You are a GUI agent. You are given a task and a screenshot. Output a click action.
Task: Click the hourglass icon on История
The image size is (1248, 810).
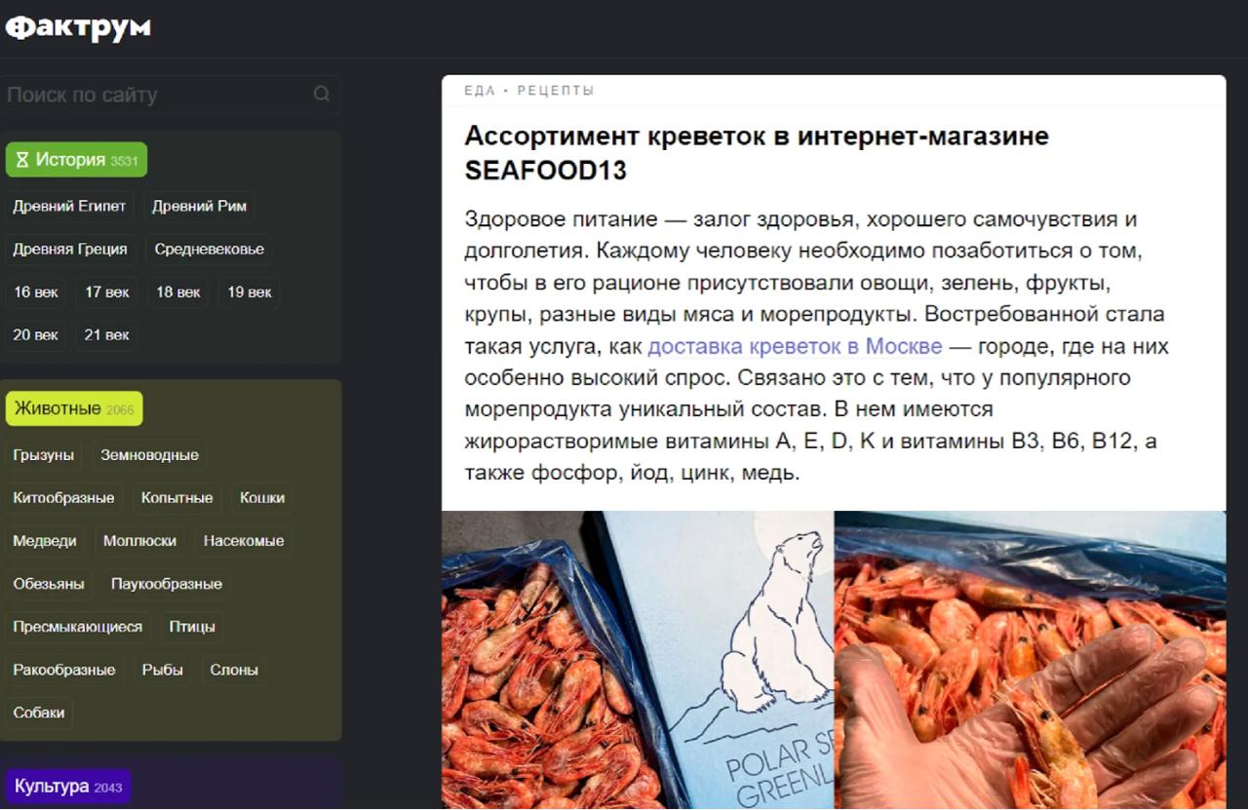(22, 160)
